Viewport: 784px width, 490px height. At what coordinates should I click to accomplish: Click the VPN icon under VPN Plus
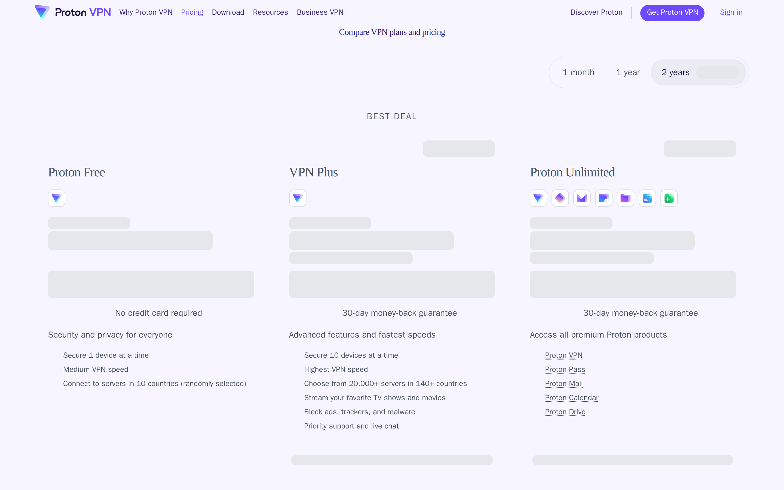(298, 198)
